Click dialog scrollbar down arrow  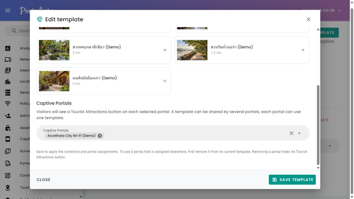tap(318, 168)
